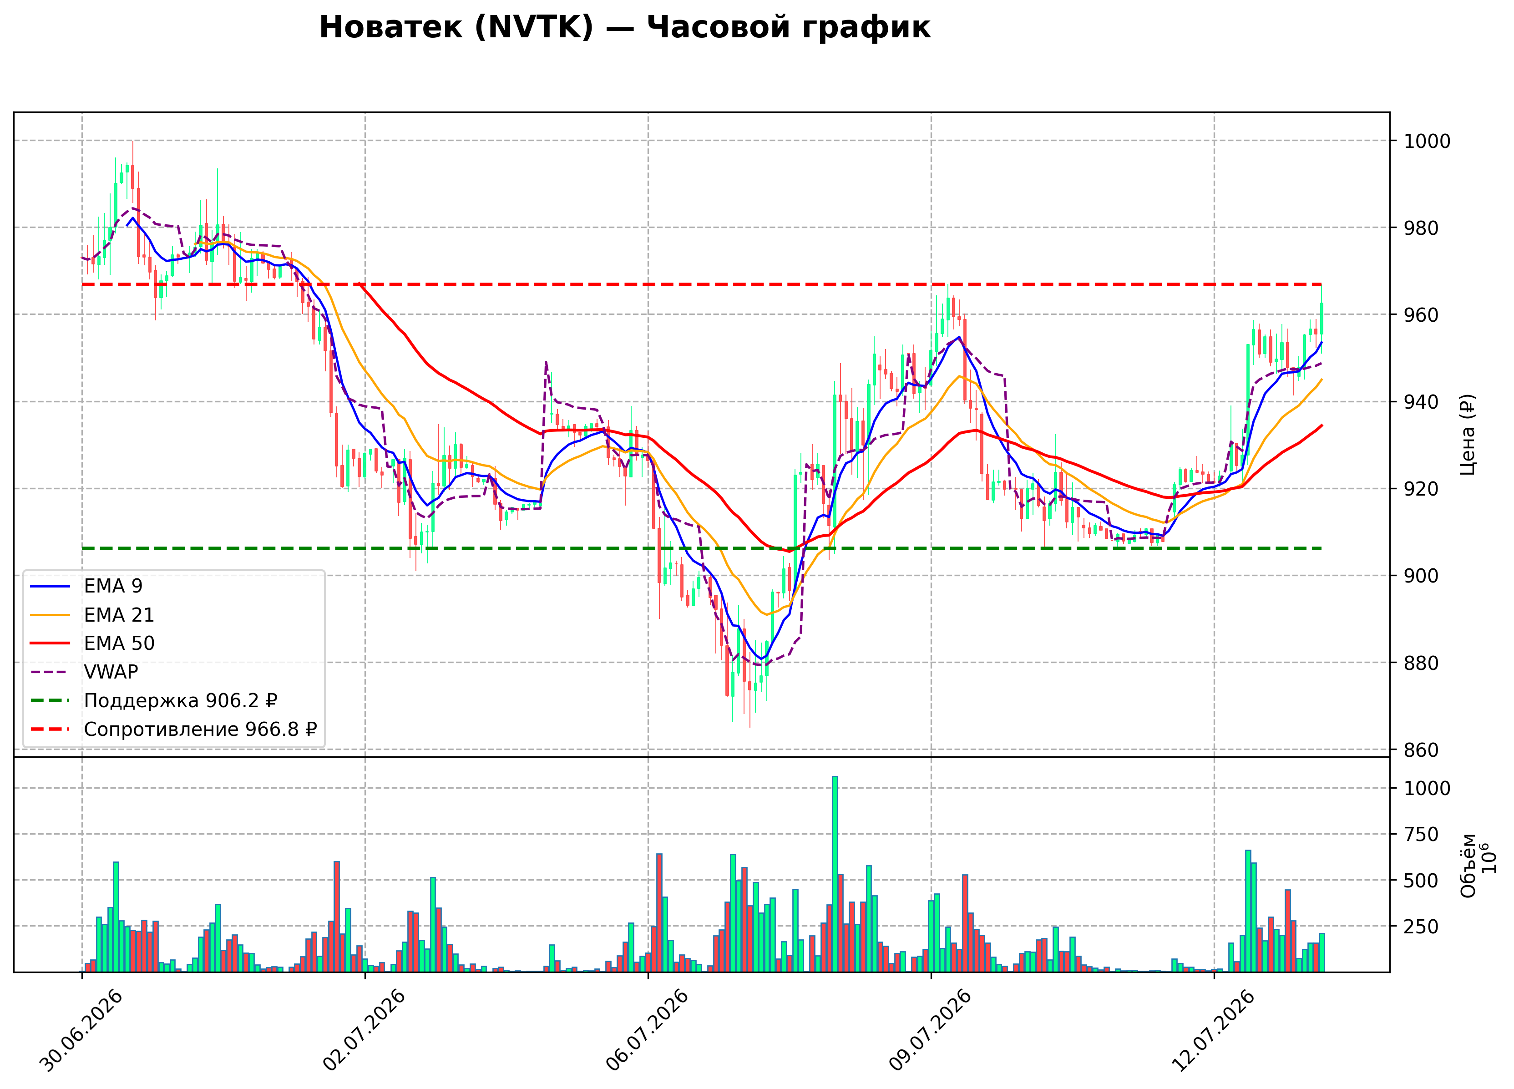Click the price axis value "980"
Screen dimensions: 1514x1089
click(1421, 228)
